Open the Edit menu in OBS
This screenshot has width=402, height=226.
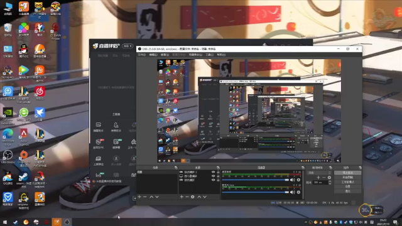pyautogui.click(x=153, y=55)
